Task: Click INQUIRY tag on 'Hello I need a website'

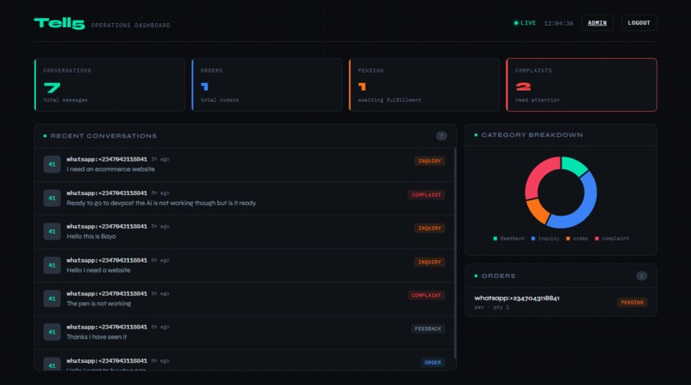Action: point(430,262)
